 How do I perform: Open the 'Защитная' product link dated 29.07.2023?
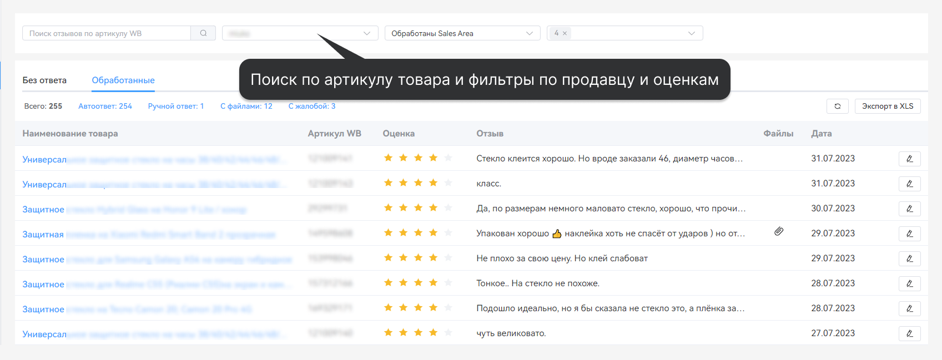(149, 234)
